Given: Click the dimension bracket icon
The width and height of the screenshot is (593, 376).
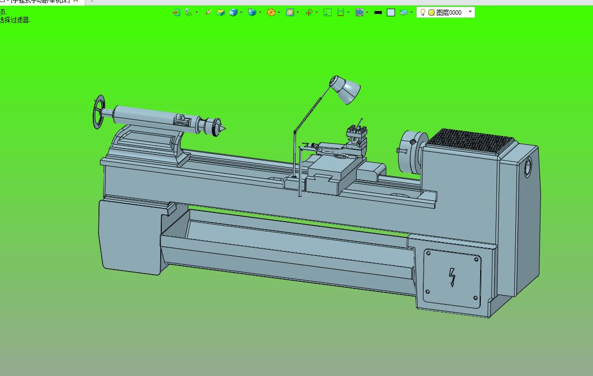Looking at the screenshot, I should pos(340,12).
